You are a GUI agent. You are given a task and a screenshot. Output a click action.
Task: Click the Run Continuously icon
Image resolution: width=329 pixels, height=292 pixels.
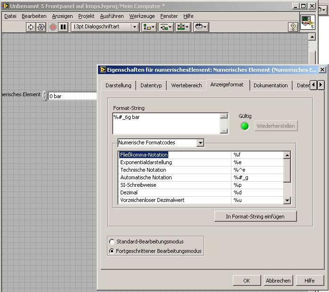(41, 27)
